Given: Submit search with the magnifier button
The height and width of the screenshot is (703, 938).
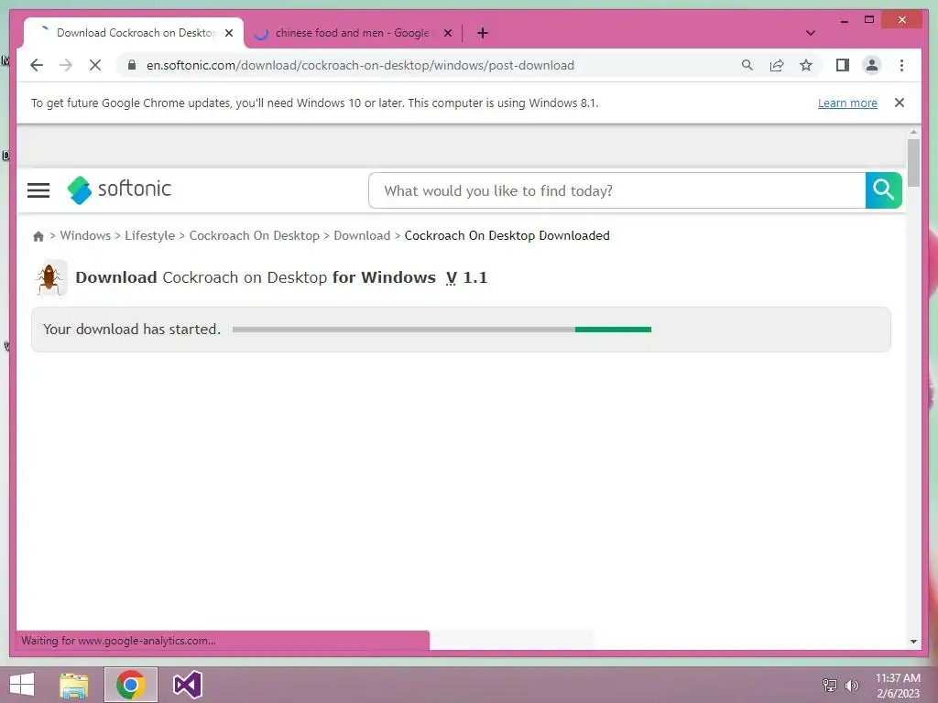Looking at the screenshot, I should coord(883,190).
